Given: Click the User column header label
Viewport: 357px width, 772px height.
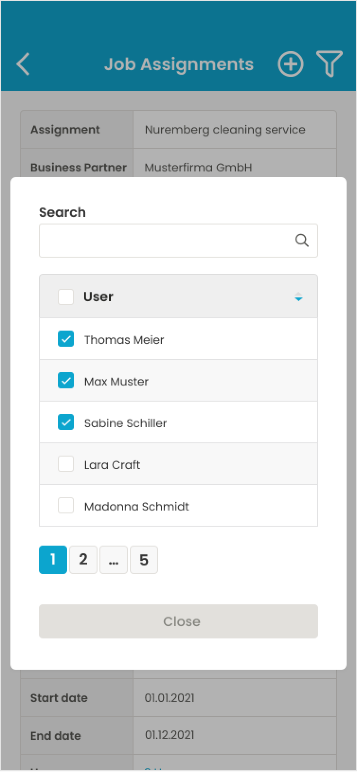Looking at the screenshot, I should click(98, 297).
